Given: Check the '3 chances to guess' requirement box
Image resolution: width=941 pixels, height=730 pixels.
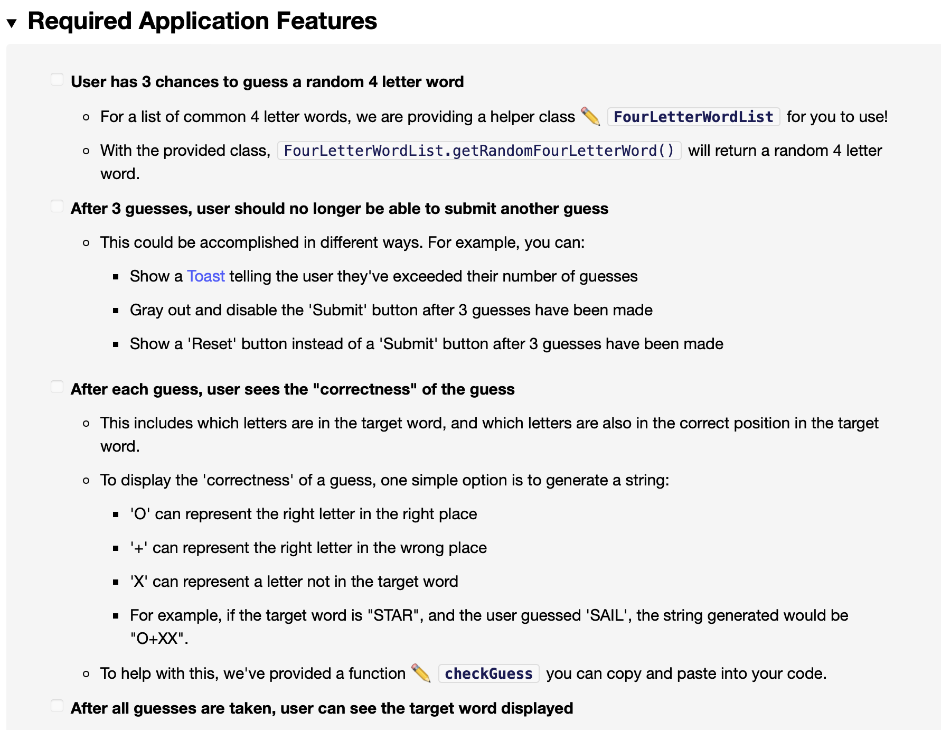Looking at the screenshot, I should click(x=57, y=79).
